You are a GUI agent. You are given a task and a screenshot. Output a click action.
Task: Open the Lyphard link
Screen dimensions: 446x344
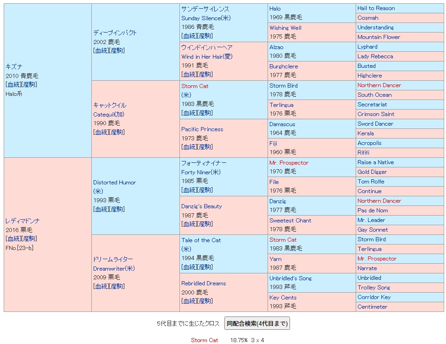point(368,47)
